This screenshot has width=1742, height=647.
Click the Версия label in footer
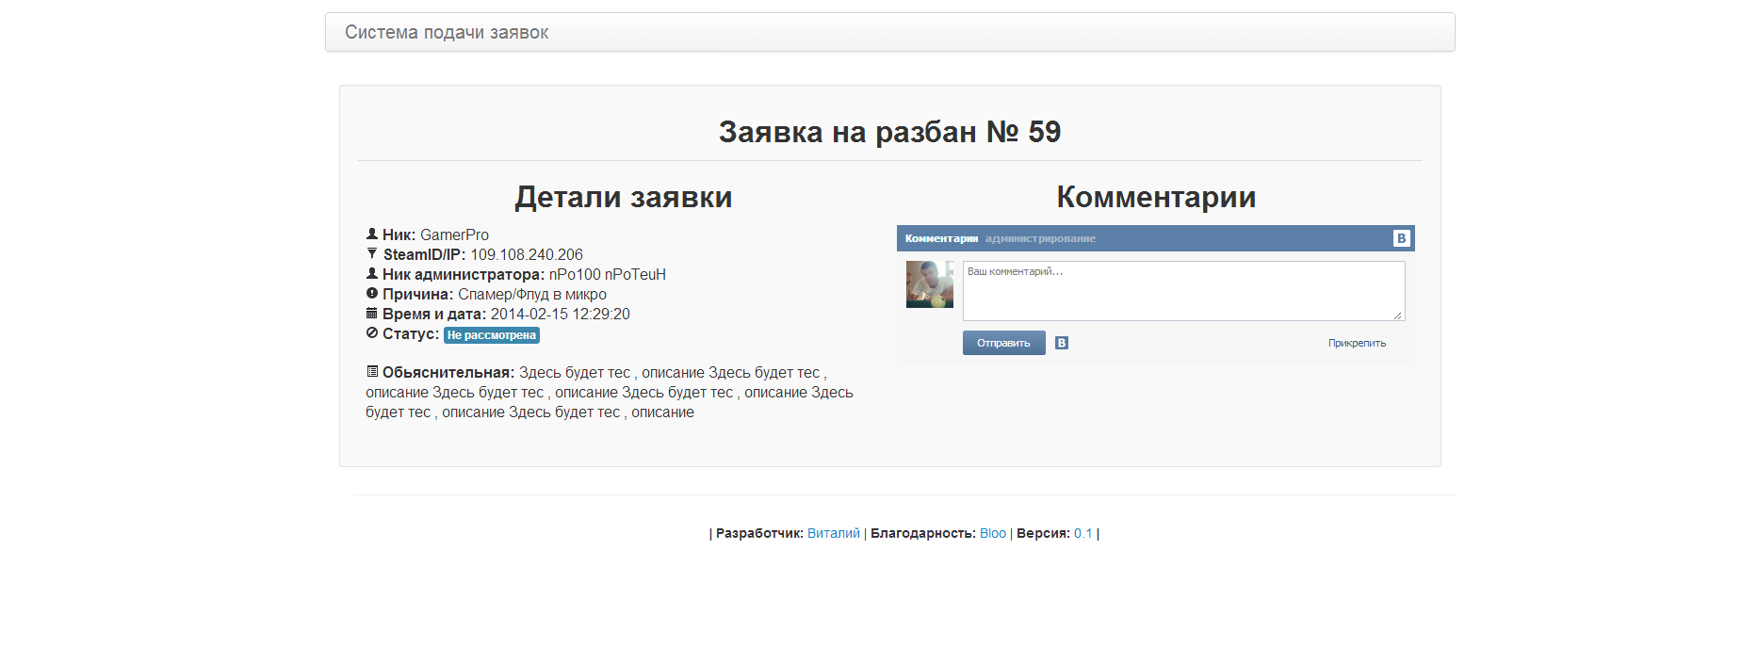pos(1043,533)
